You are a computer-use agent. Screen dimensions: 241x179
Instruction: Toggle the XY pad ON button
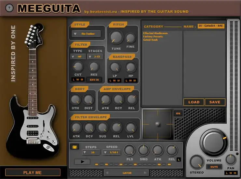pos(178,113)
